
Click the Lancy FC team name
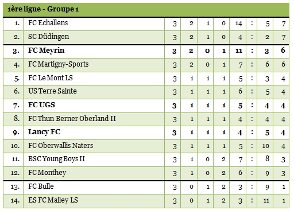tap(44, 132)
